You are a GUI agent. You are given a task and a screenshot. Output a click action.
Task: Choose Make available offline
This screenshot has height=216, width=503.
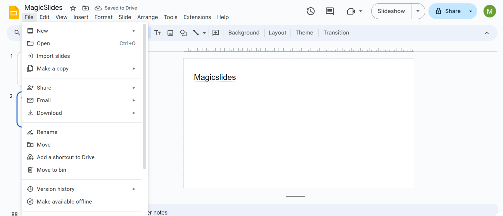pos(82,202)
